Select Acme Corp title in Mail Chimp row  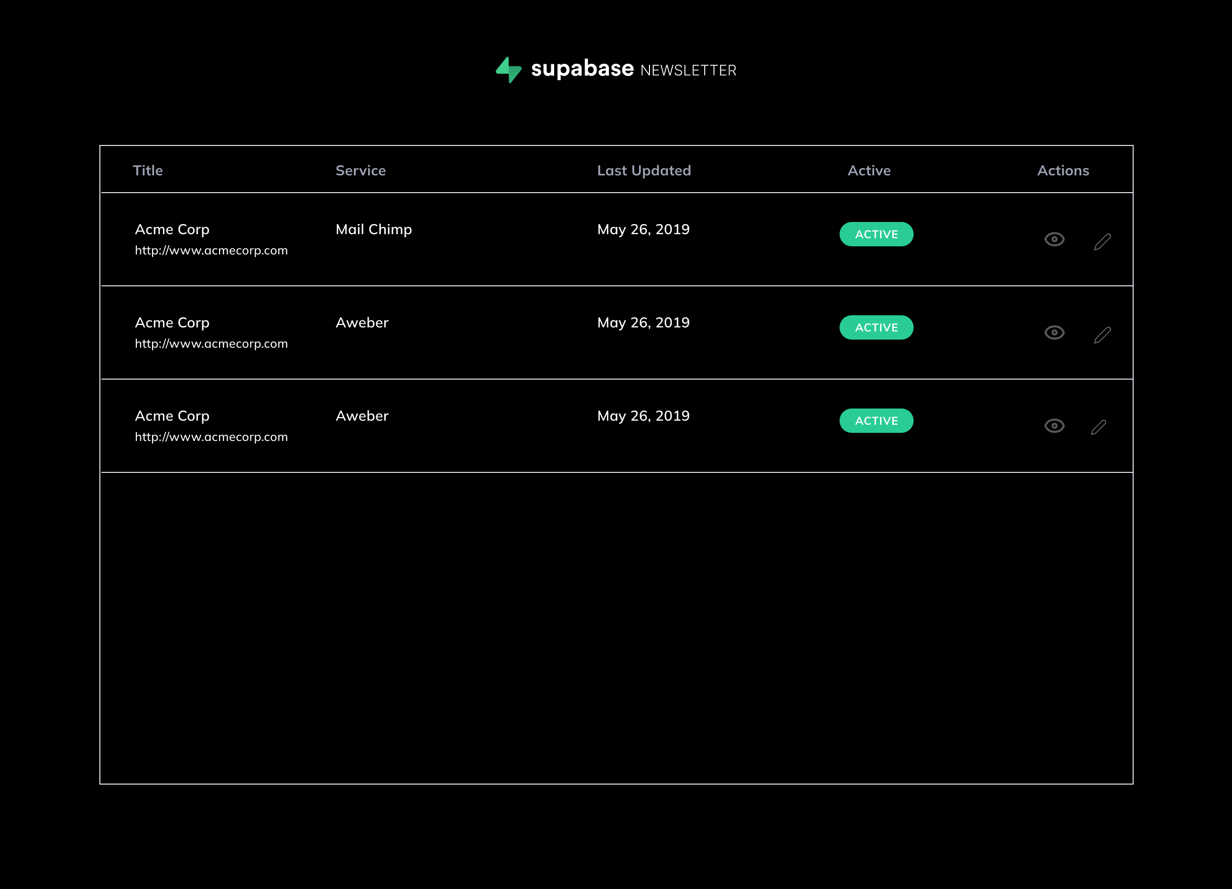click(x=172, y=230)
